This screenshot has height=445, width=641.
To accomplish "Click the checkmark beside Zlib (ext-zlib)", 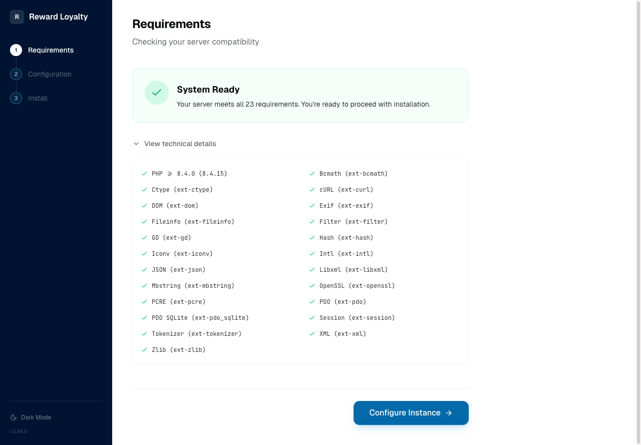I will 144,349.
